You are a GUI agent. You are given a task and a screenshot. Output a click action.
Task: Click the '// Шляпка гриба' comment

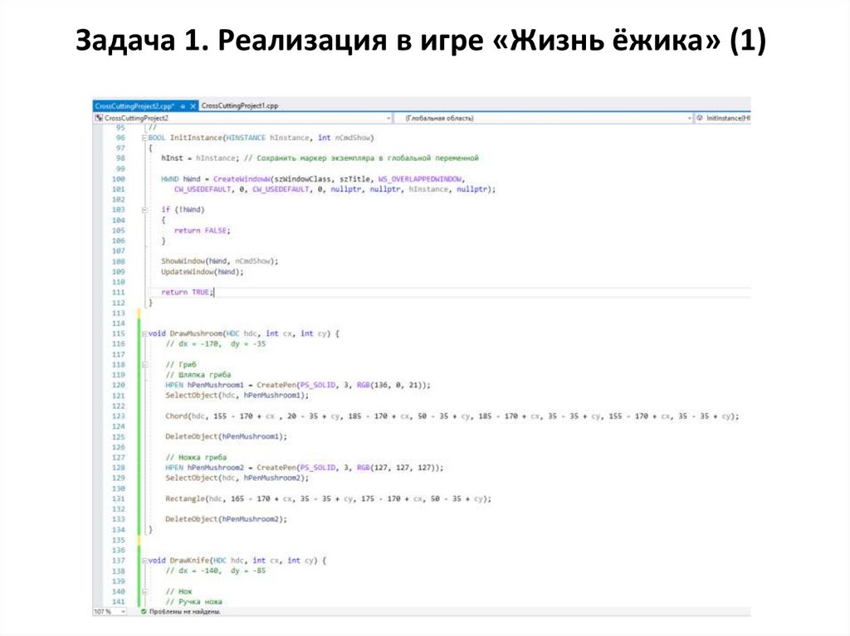198,375
